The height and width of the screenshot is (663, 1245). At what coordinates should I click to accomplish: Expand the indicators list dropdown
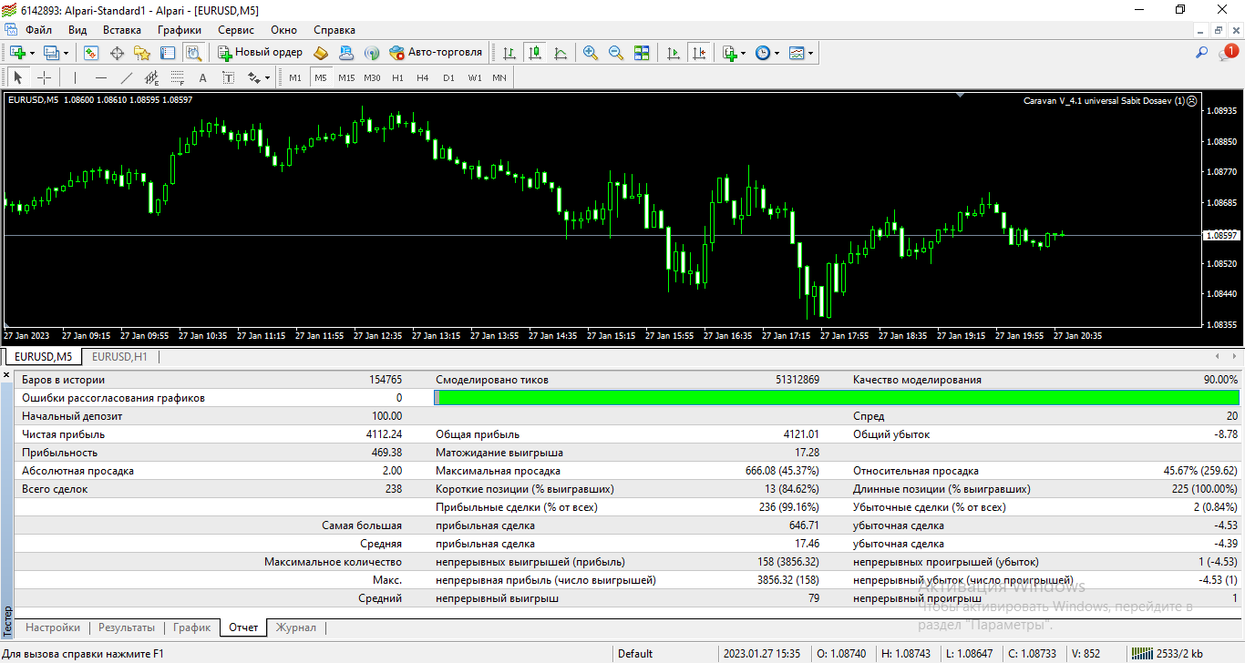click(746, 53)
